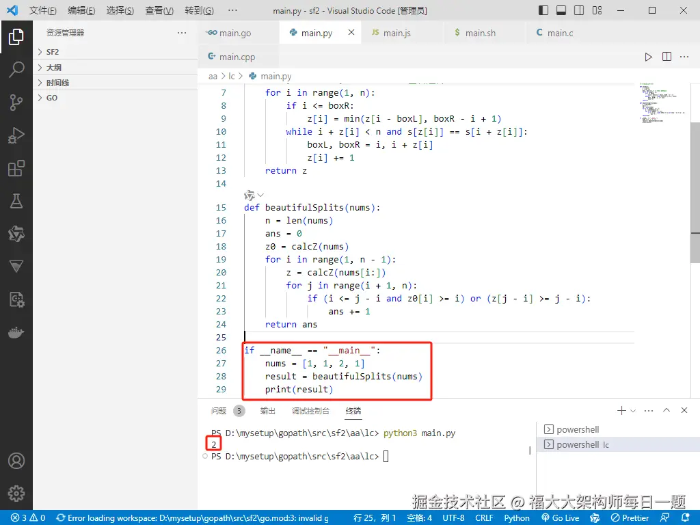
Task: Click Error loading workspace status message
Action: pos(193,517)
